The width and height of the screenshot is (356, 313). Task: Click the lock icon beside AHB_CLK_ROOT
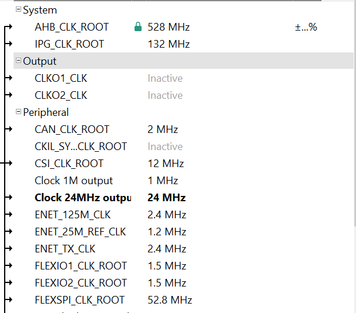click(138, 27)
